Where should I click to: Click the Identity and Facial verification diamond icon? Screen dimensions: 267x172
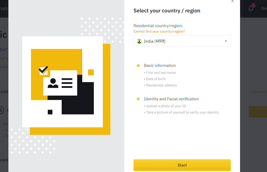coord(138,99)
